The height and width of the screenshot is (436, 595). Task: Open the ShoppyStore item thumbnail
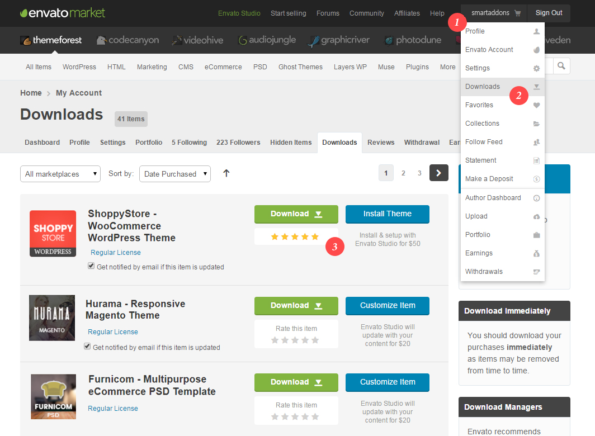[x=53, y=233]
